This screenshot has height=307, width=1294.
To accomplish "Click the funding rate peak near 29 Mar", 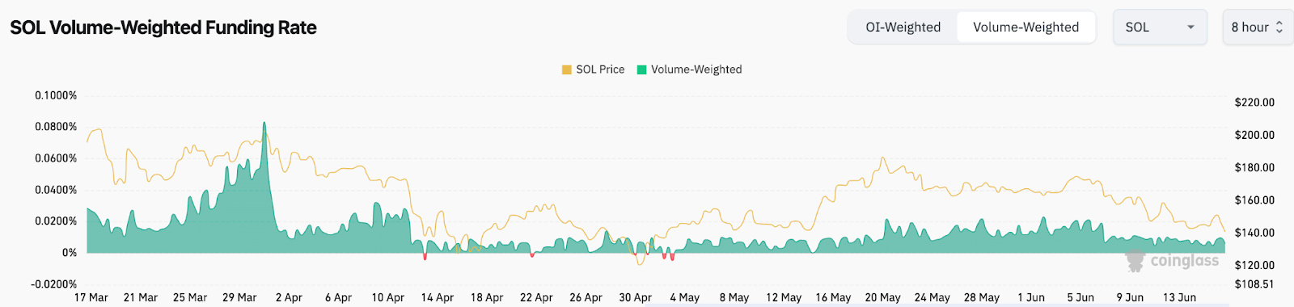I will pyautogui.click(x=264, y=124).
